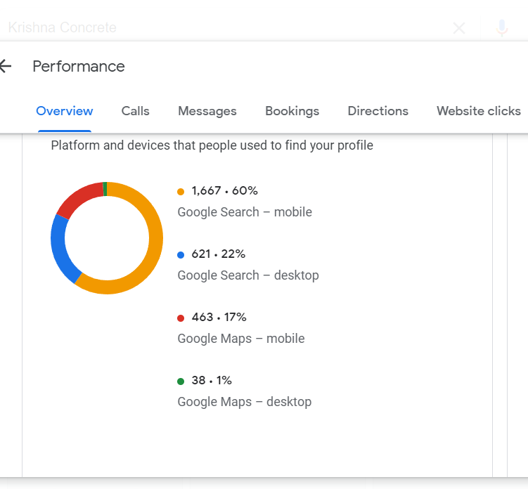Clear the search with the X icon
This screenshot has width=528, height=489.
459,28
